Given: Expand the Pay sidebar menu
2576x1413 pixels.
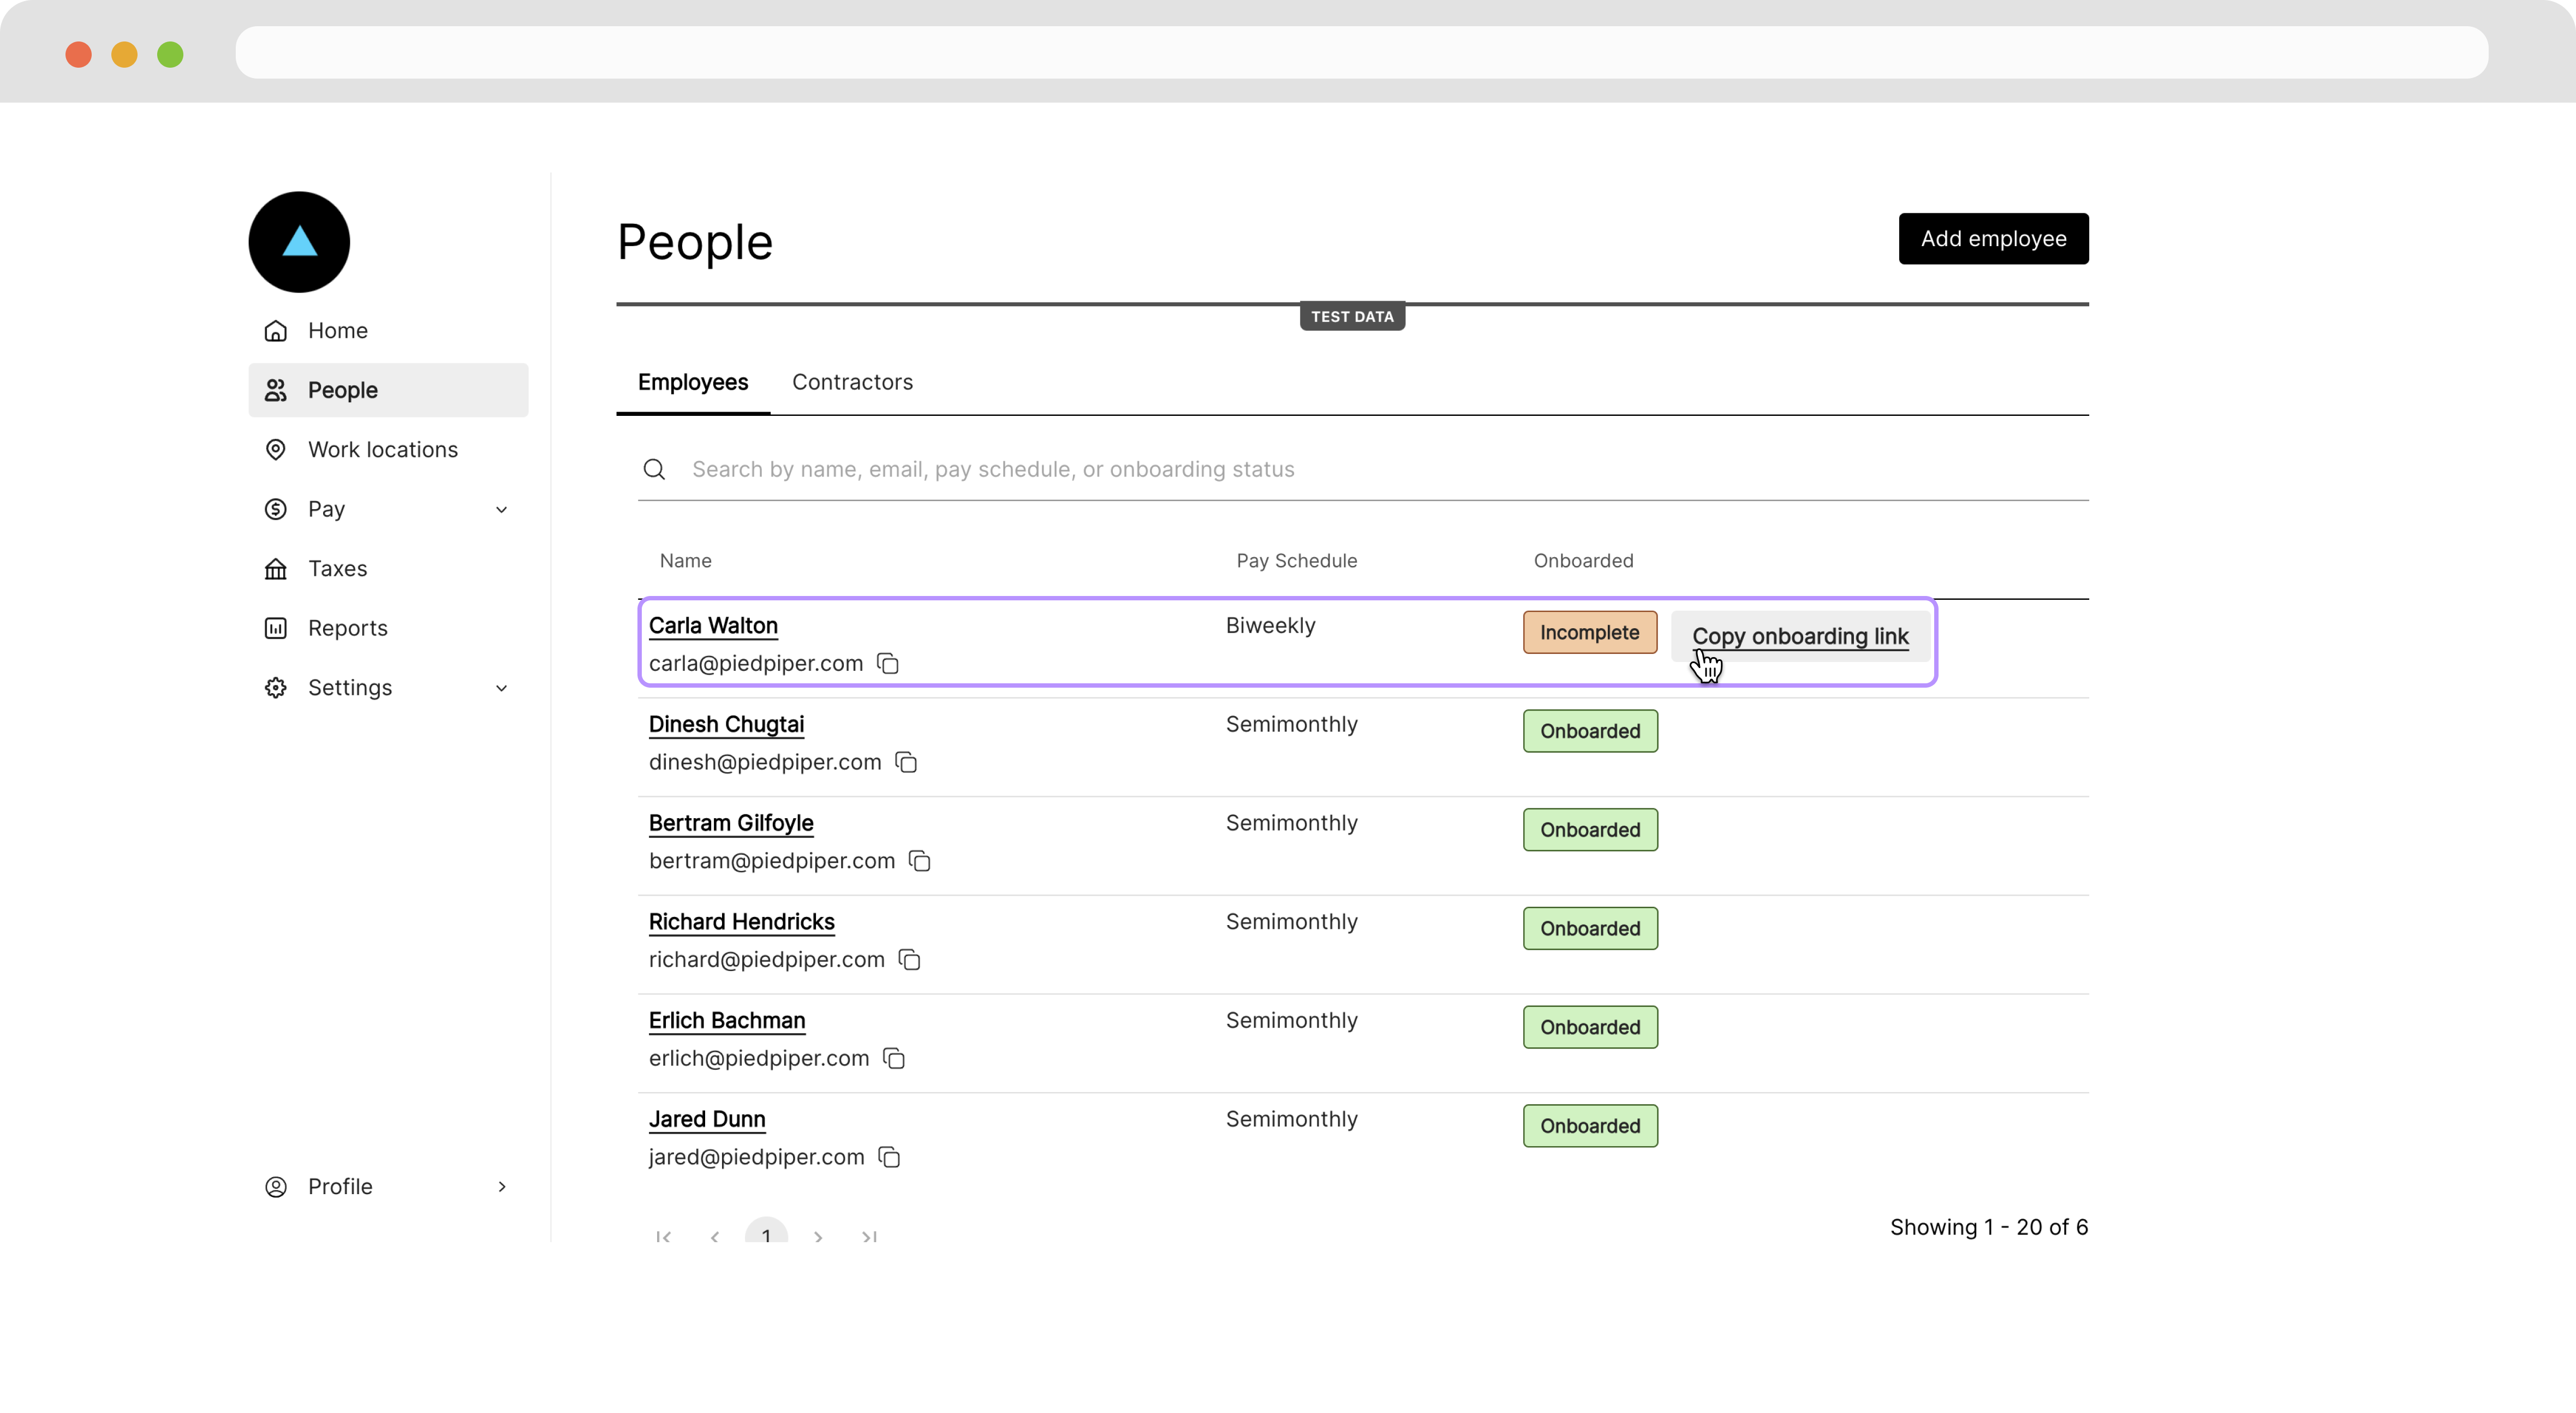Looking at the screenshot, I should click(x=501, y=509).
